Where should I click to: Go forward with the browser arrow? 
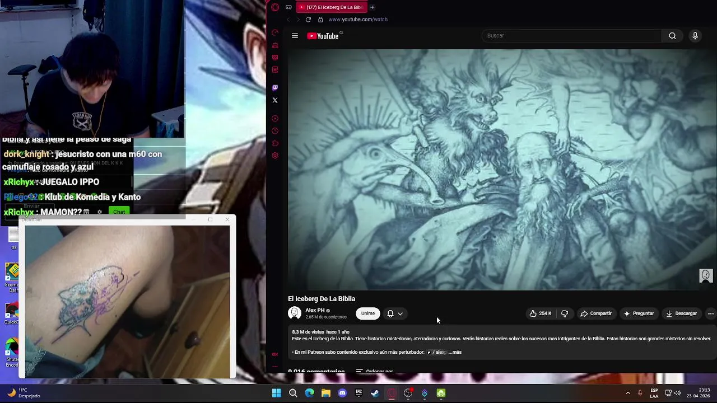(297, 19)
